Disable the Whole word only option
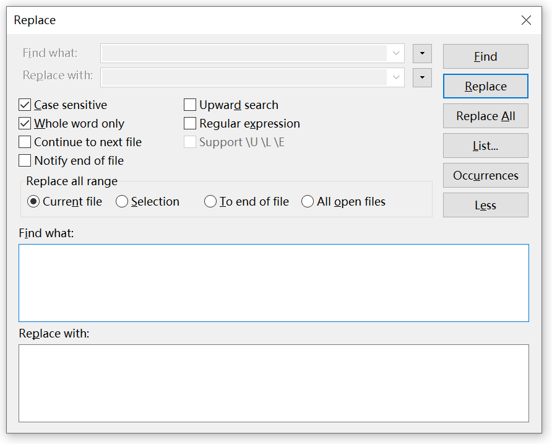This screenshot has width=552, height=444. 25,124
